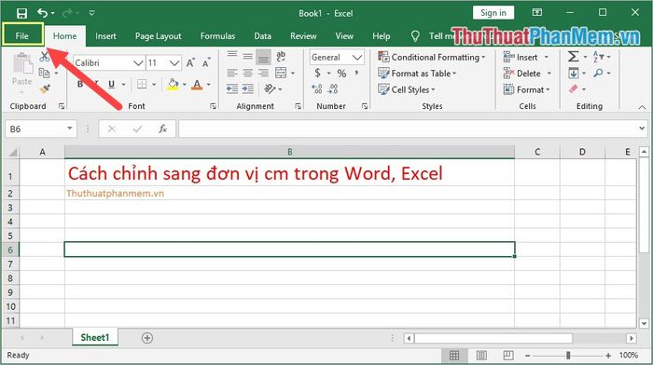Toggle Wrap Text

click(x=281, y=57)
